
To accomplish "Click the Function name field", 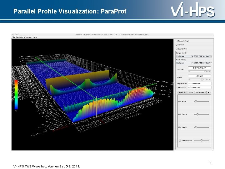I will [x=199, y=68].
